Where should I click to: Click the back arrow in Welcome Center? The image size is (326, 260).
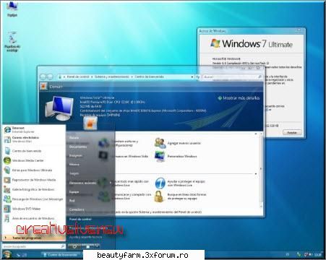43,77
